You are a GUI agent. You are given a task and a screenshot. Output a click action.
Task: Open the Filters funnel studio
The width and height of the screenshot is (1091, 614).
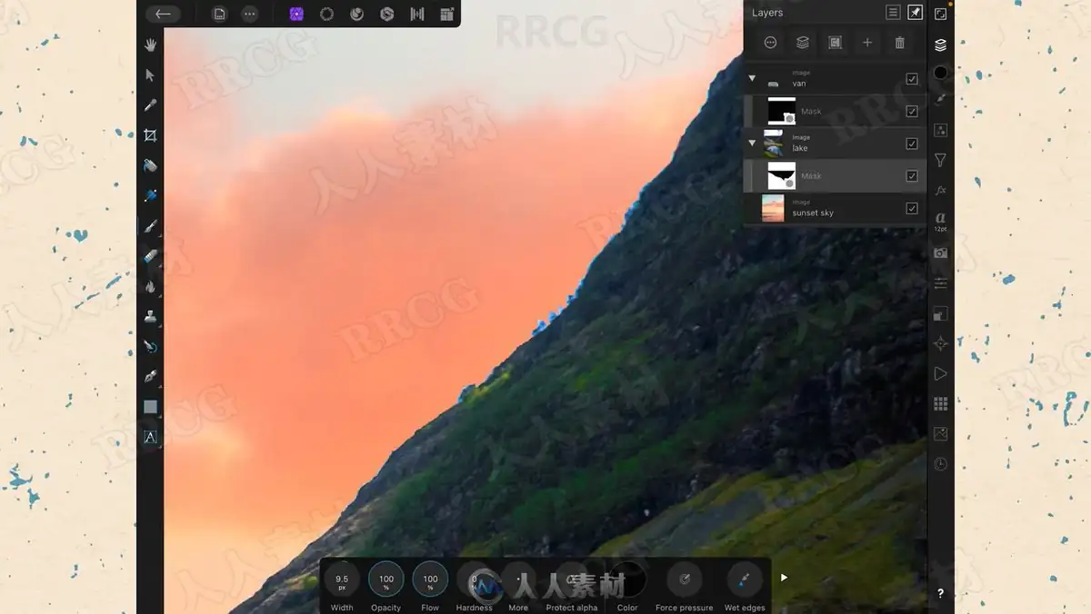(941, 161)
